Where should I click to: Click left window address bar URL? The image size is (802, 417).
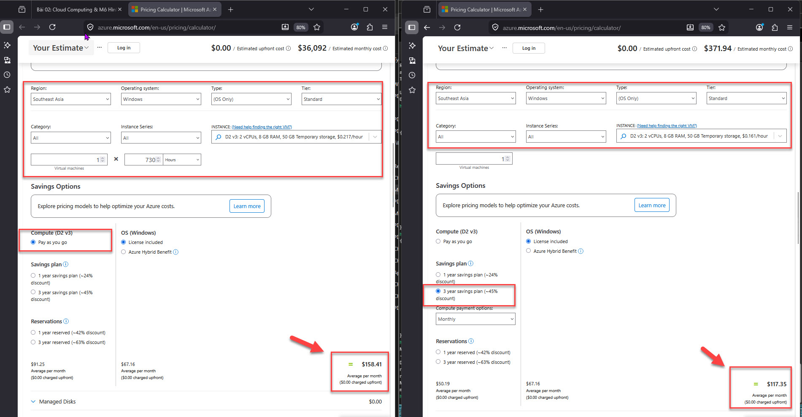157,27
